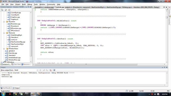Image resolution: width=171 pixels, height=96 pixels.
Task: Switch to the TsDialog.cpp editor tab
Action: tap(127, 7)
